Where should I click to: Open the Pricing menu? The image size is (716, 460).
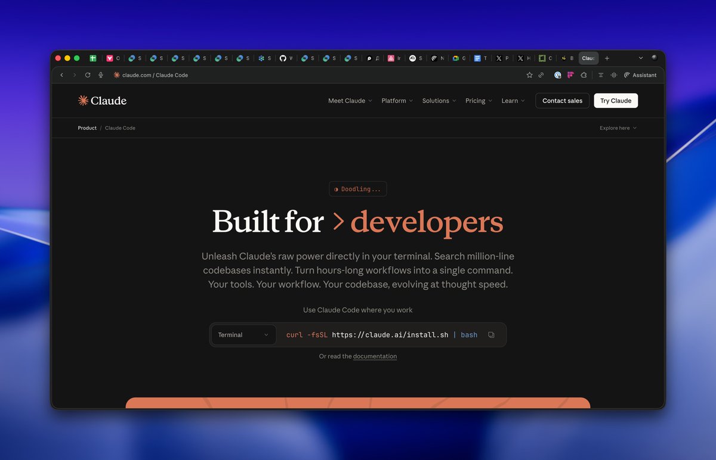pyautogui.click(x=479, y=101)
